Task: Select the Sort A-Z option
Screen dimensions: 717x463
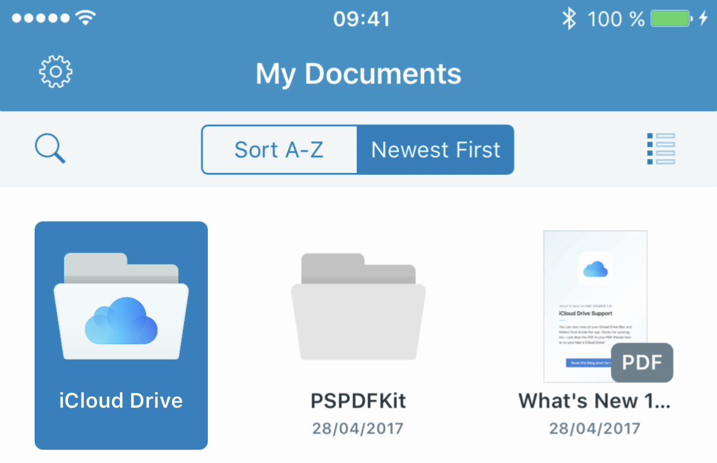Action: tap(279, 149)
